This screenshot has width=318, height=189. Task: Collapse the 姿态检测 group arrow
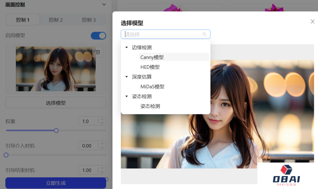coord(127,96)
